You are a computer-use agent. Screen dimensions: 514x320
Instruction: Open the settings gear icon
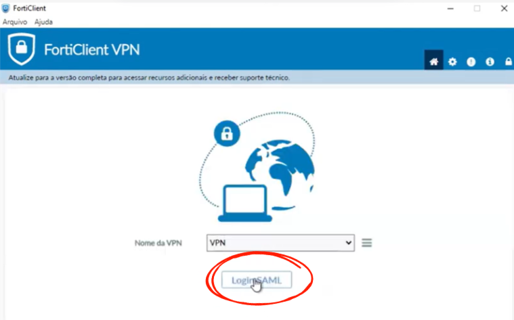[452, 62]
